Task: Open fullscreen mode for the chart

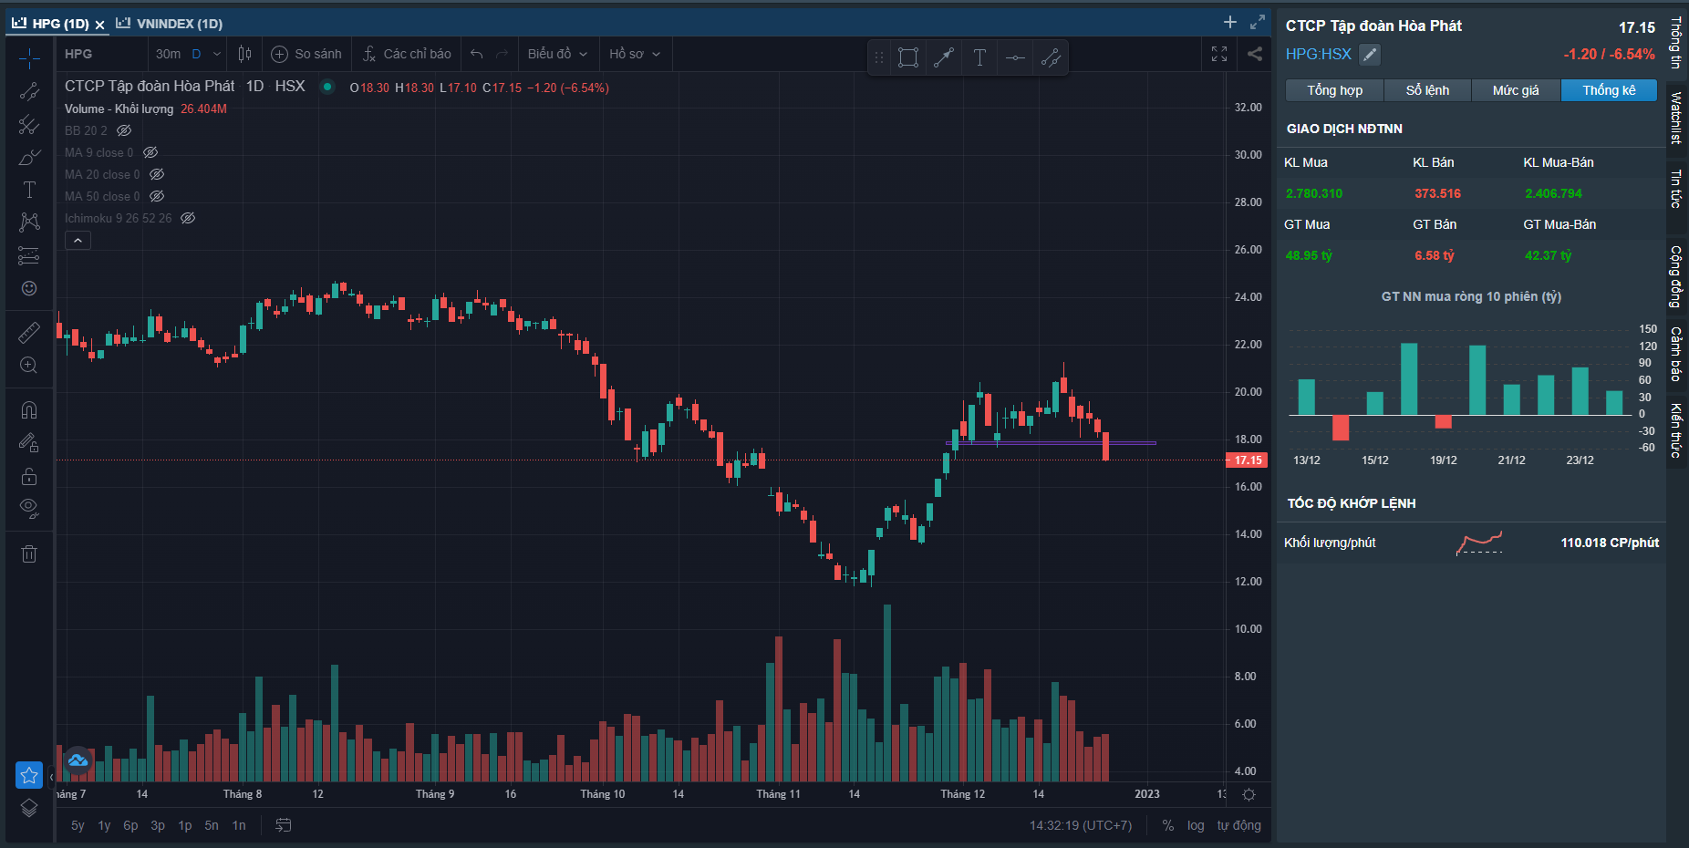Action: tap(1219, 54)
